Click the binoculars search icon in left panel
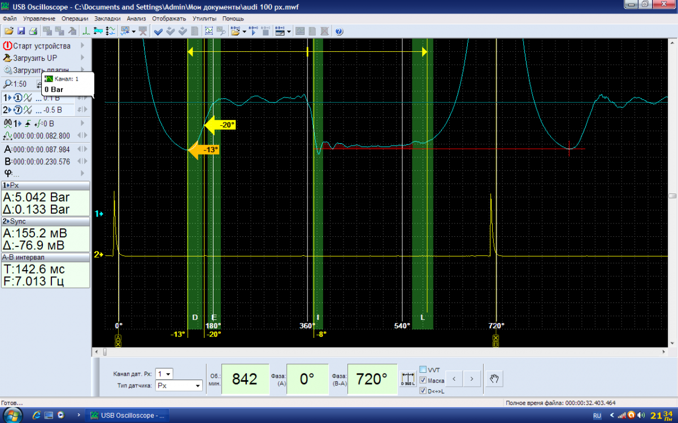This screenshot has width=678, height=423. coord(7,123)
